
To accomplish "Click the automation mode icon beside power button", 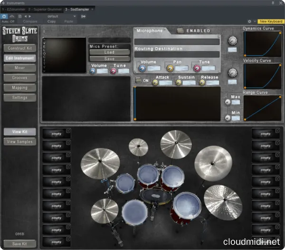I will click(12, 16).
